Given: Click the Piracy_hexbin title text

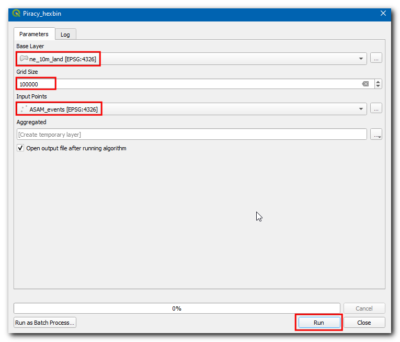Looking at the screenshot, I should click(x=42, y=14).
